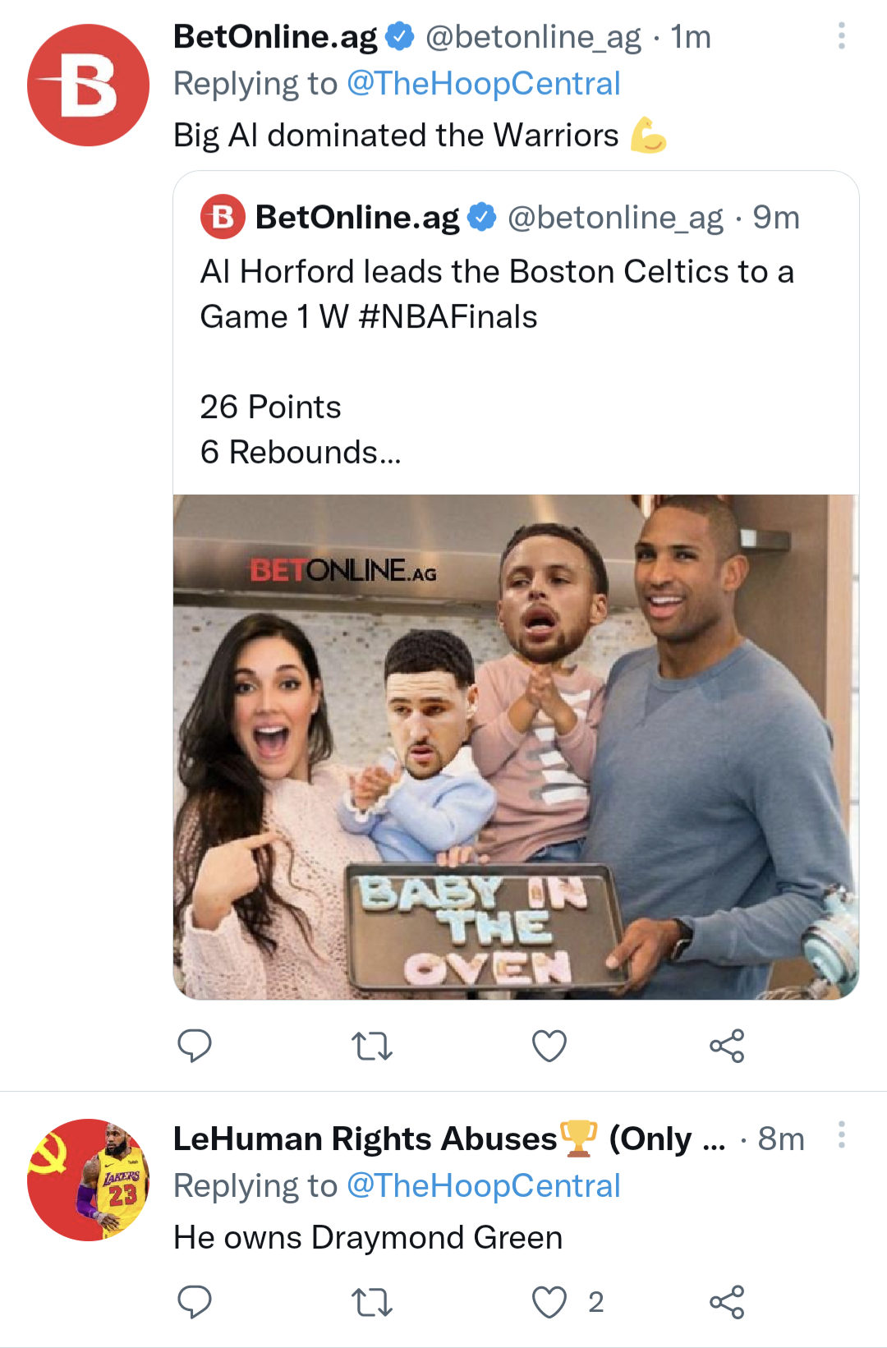
Task: Open the @TheHoopCentral mention link
Action: pyautogui.click(x=485, y=82)
